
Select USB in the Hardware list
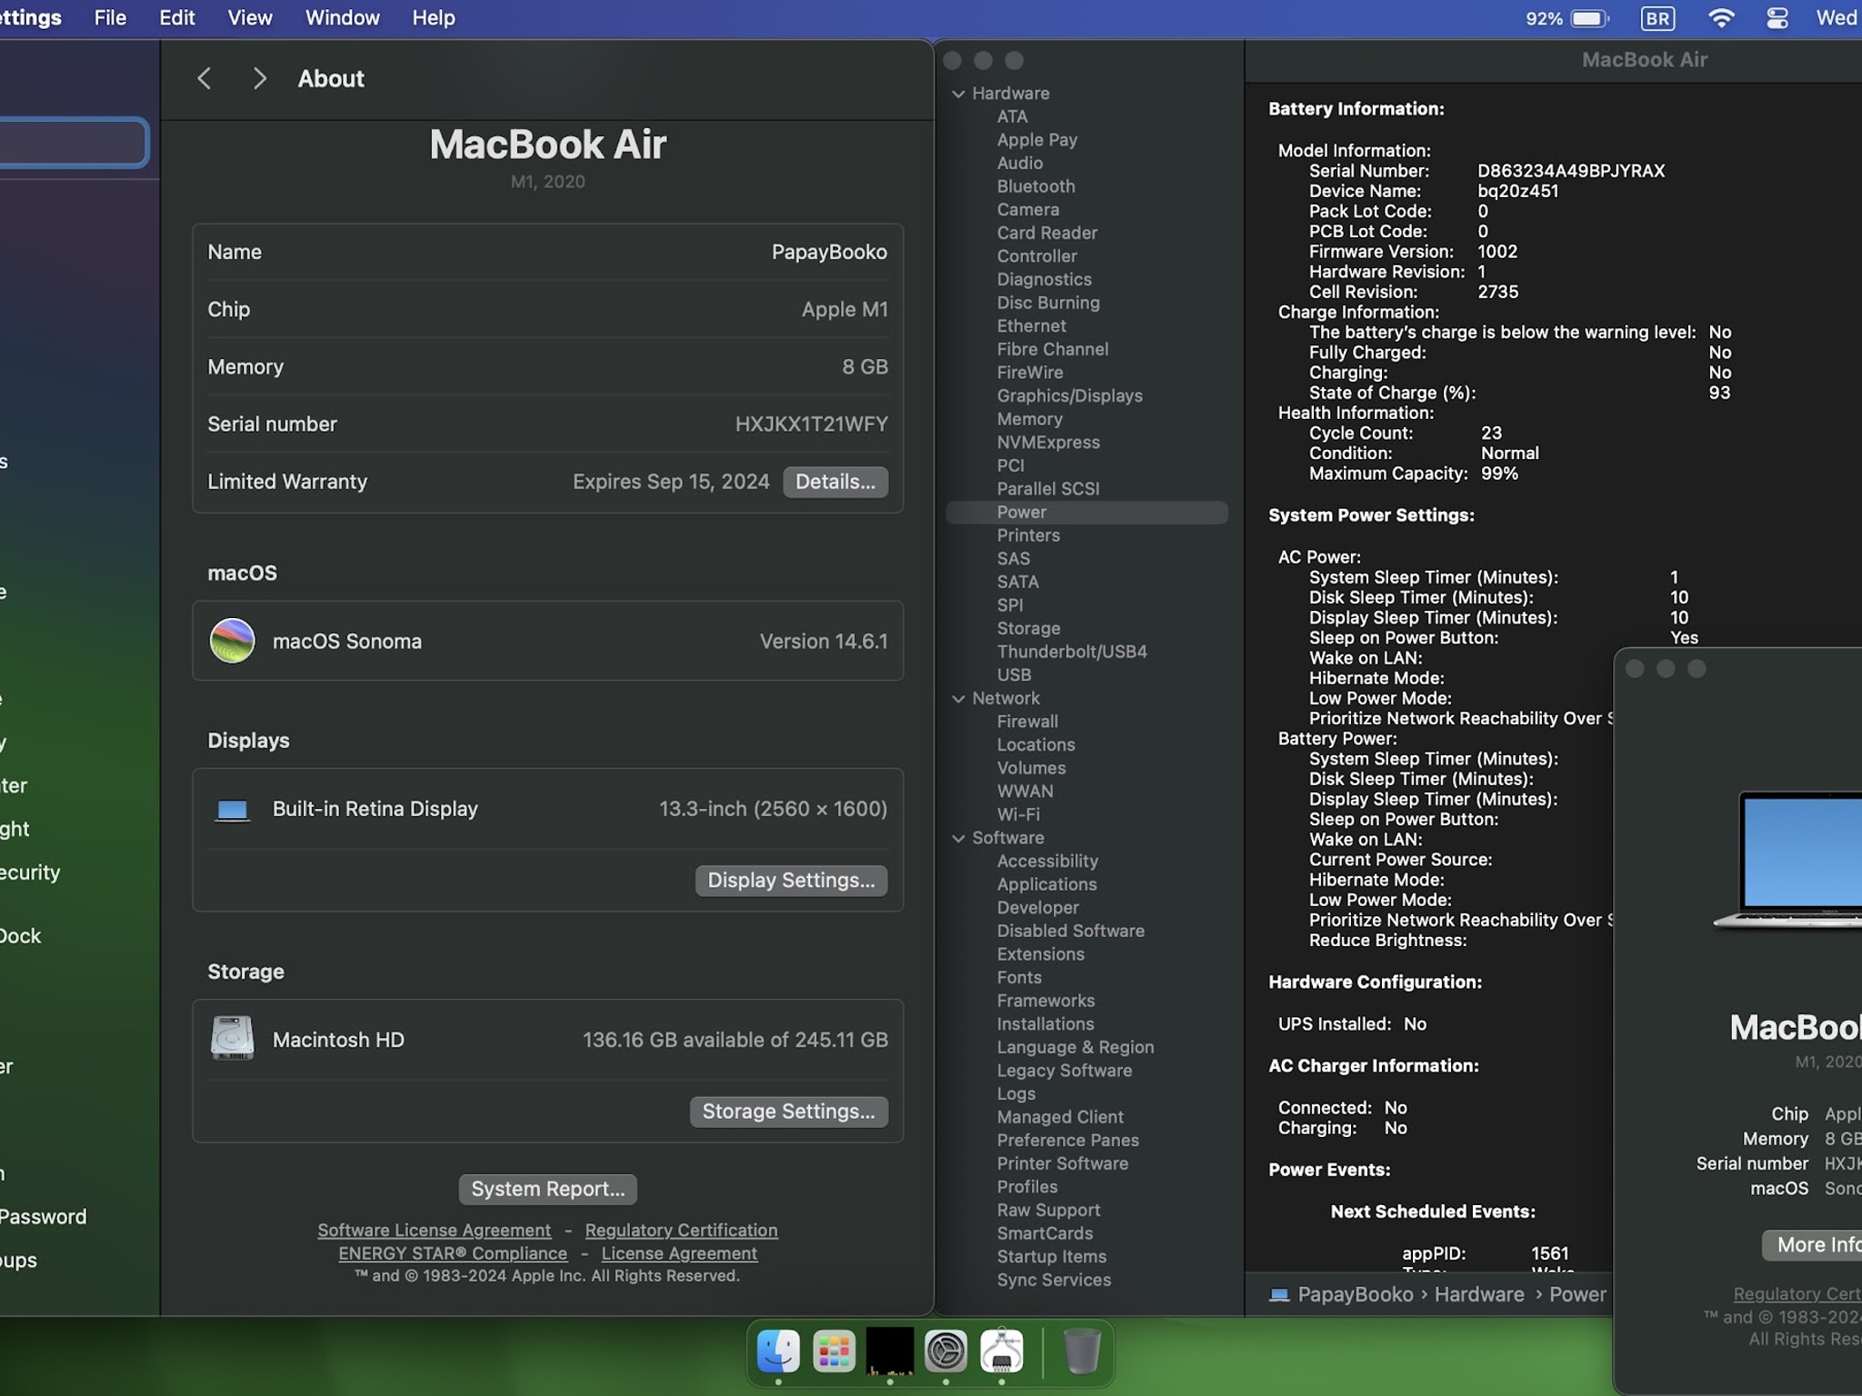coord(1014,675)
